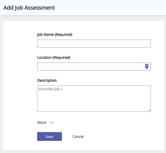166x153 pixels.
Task: Place cursor in the Location field
Action: (x=90, y=67)
